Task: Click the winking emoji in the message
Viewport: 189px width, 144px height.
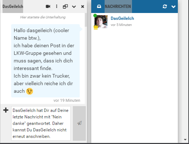Action: 30,91
